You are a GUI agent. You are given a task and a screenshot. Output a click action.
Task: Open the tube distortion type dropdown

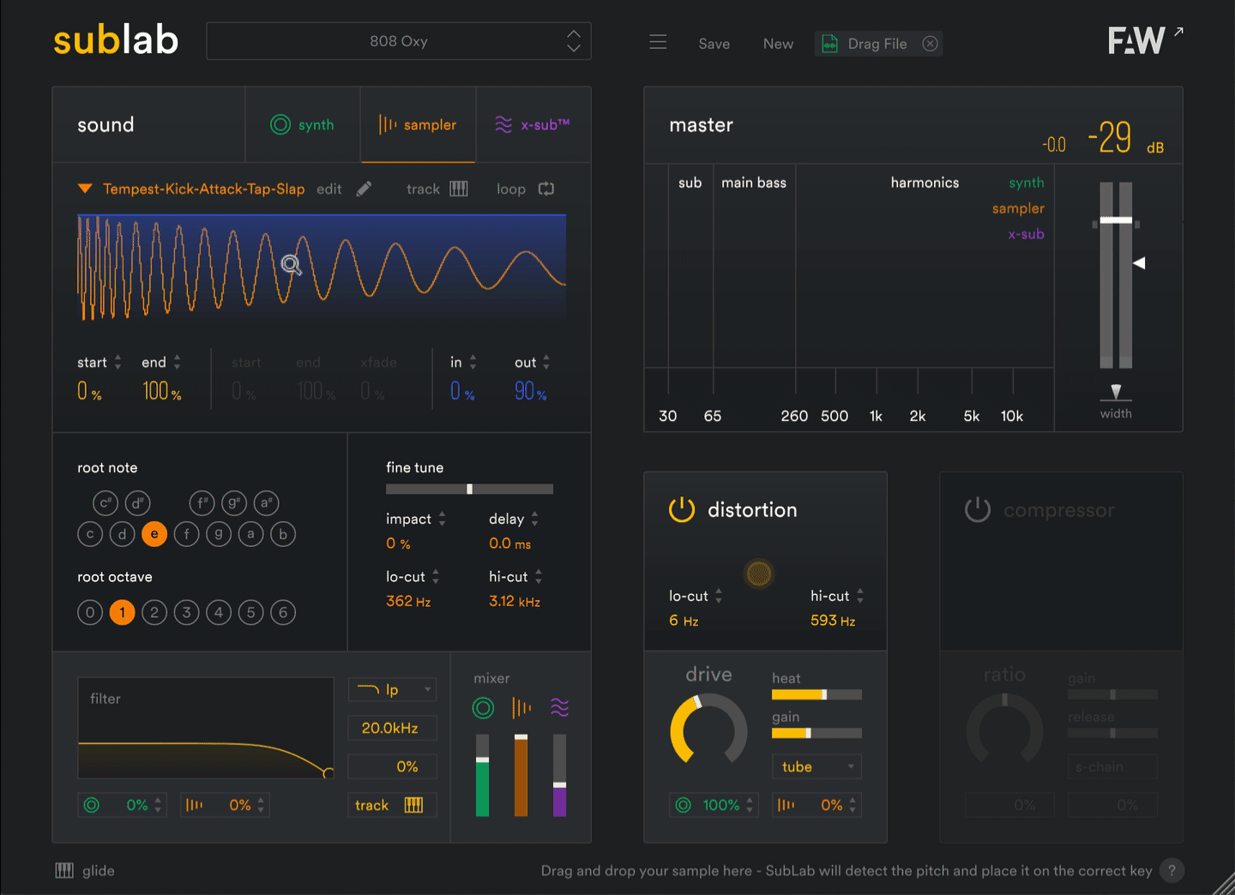(x=816, y=766)
